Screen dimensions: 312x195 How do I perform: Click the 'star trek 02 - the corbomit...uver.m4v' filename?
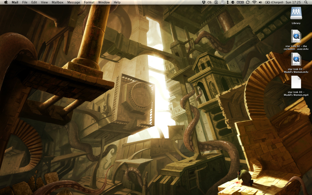click(x=296, y=48)
